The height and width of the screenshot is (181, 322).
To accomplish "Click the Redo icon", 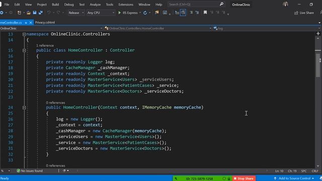I will pos(58,13).
